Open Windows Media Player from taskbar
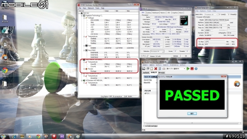The image size is (247, 139). 30,136
